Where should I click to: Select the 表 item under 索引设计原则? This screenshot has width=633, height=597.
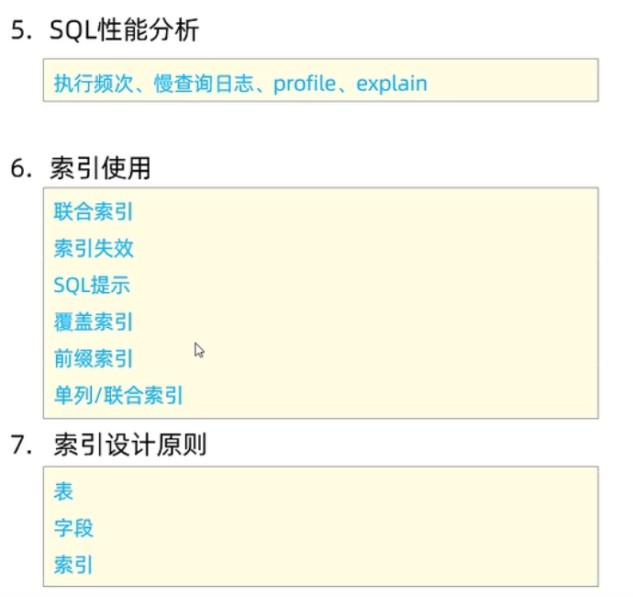coord(63,491)
